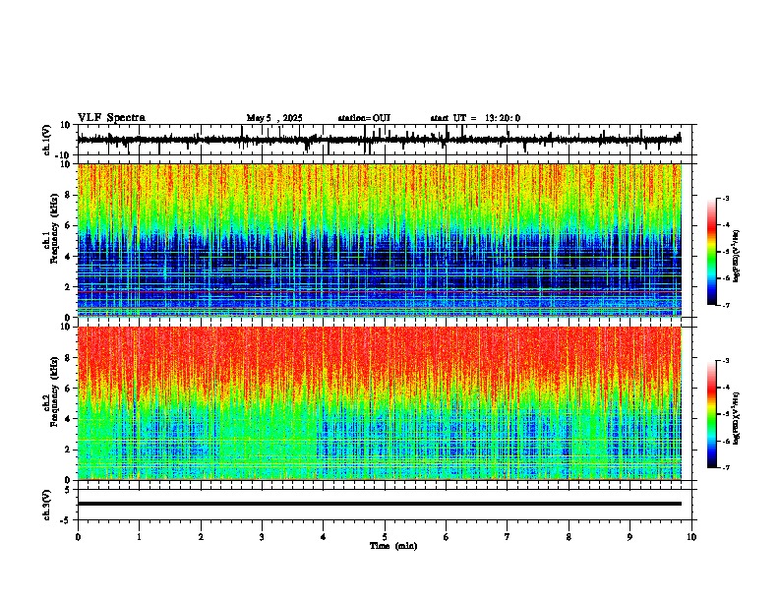The height and width of the screenshot is (602, 779).
Task: Click time axis tick label "6" at bottom
Action: [x=447, y=537]
